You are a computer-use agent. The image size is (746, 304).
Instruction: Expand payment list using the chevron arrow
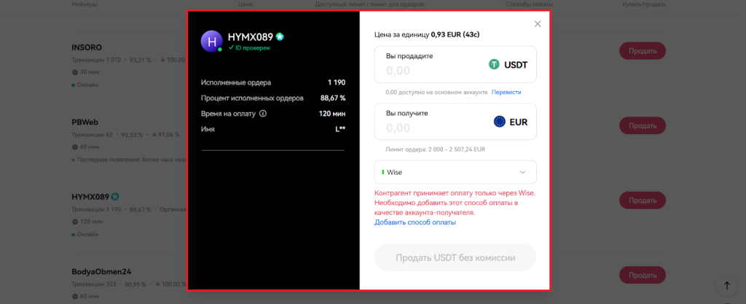click(x=522, y=172)
